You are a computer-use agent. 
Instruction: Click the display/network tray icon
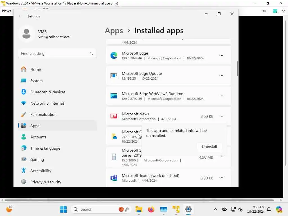tap(233, 209)
